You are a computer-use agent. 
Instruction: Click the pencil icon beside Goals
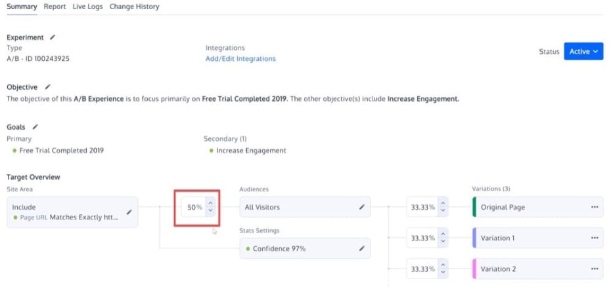pos(35,126)
